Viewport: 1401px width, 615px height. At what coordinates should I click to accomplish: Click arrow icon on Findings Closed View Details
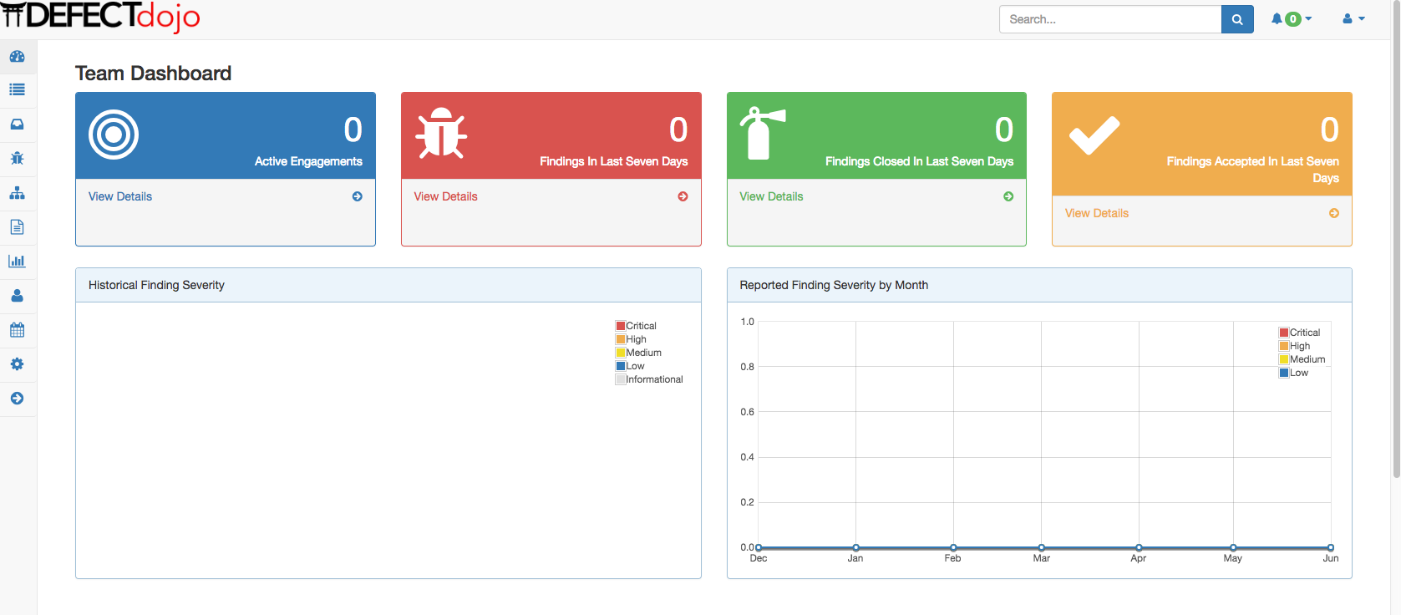pyautogui.click(x=1008, y=196)
